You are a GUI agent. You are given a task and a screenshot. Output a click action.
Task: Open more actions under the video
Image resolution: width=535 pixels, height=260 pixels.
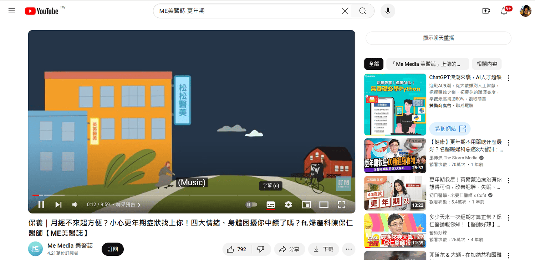(x=348, y=249)
